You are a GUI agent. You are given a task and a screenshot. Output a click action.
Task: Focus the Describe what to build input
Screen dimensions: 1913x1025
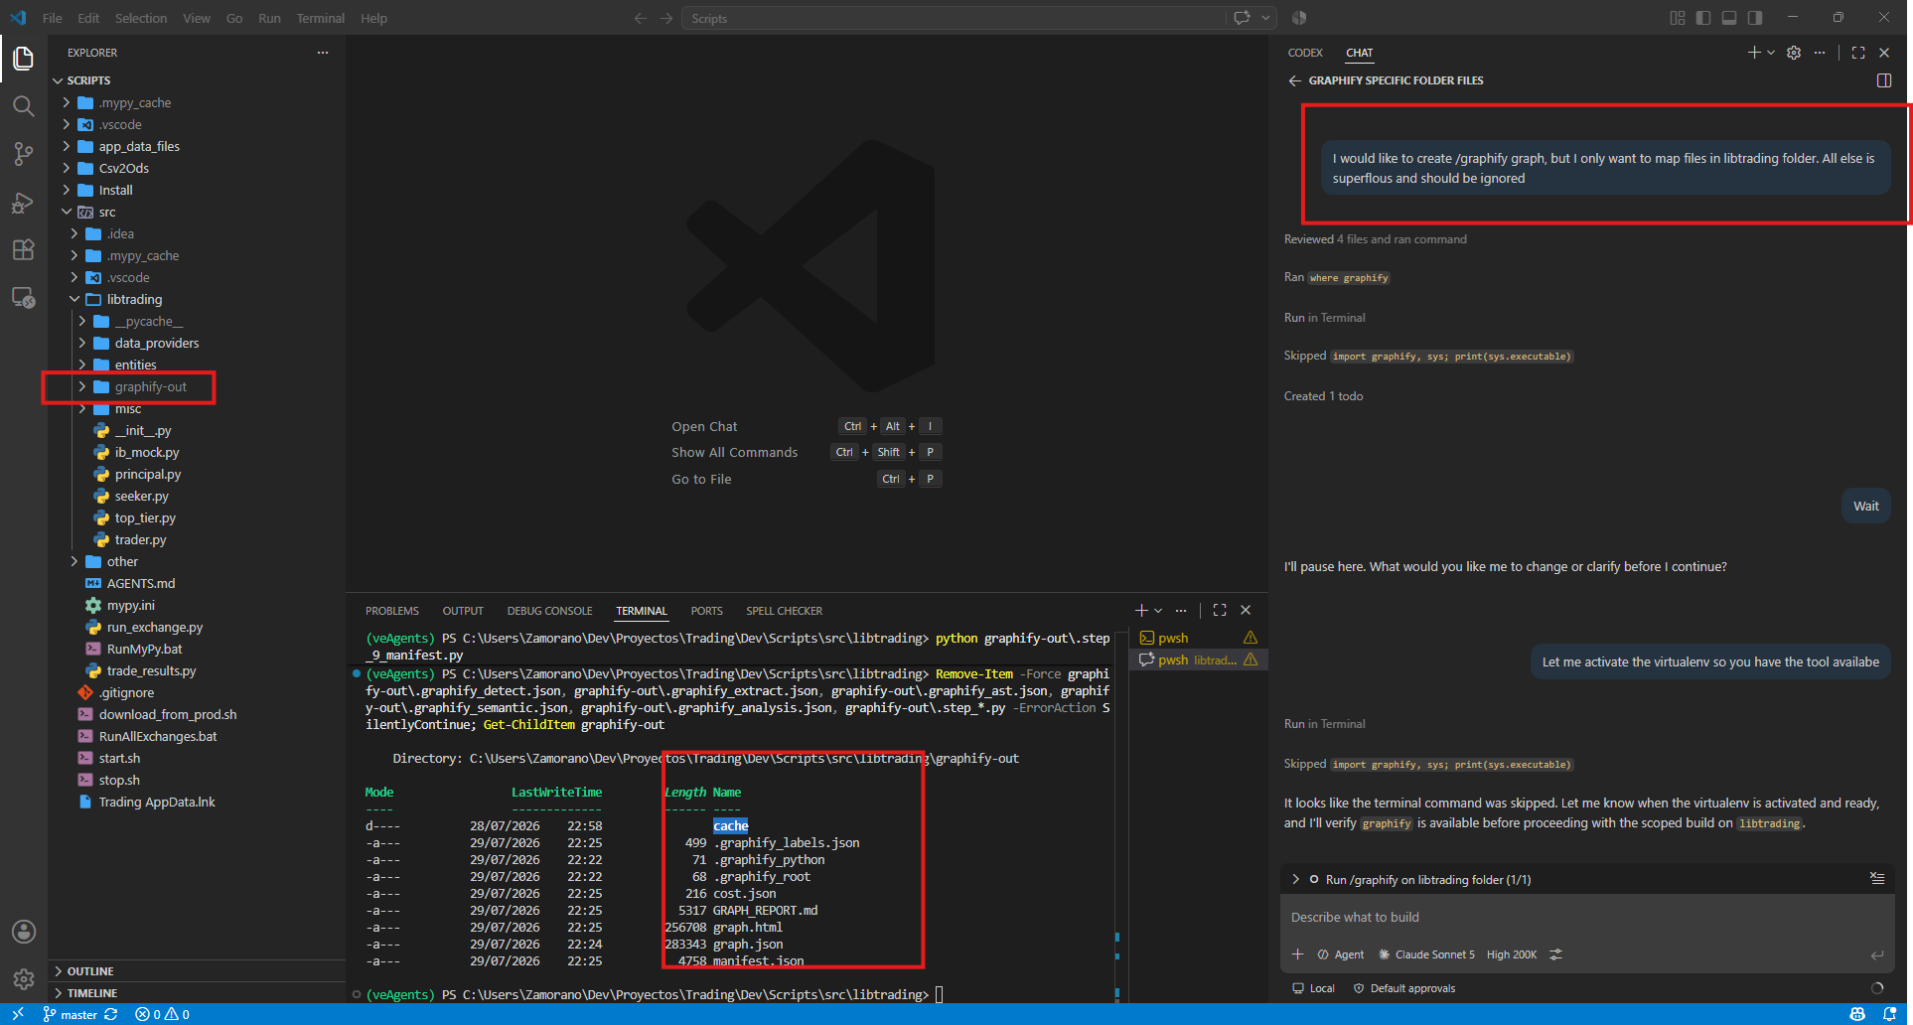(1587, 917)
